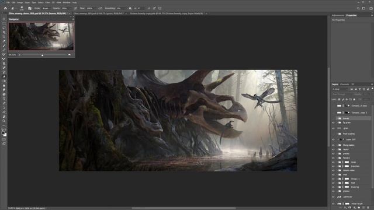Select the Lasso tool
Screen dimensions: 374x210
coord(4,28)
